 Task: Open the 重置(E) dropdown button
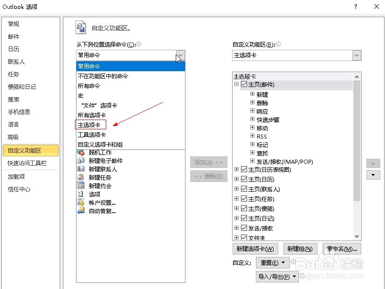pyautogui.click(x=273, y=263)
